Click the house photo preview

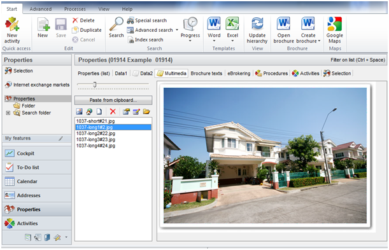click(x=265, y=155)
